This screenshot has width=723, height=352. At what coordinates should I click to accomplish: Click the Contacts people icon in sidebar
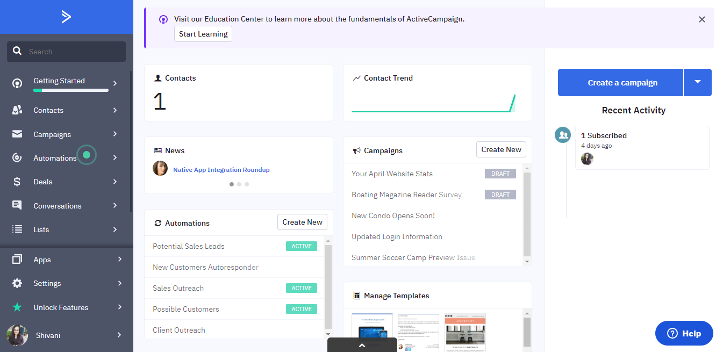[x=17, y=110]
